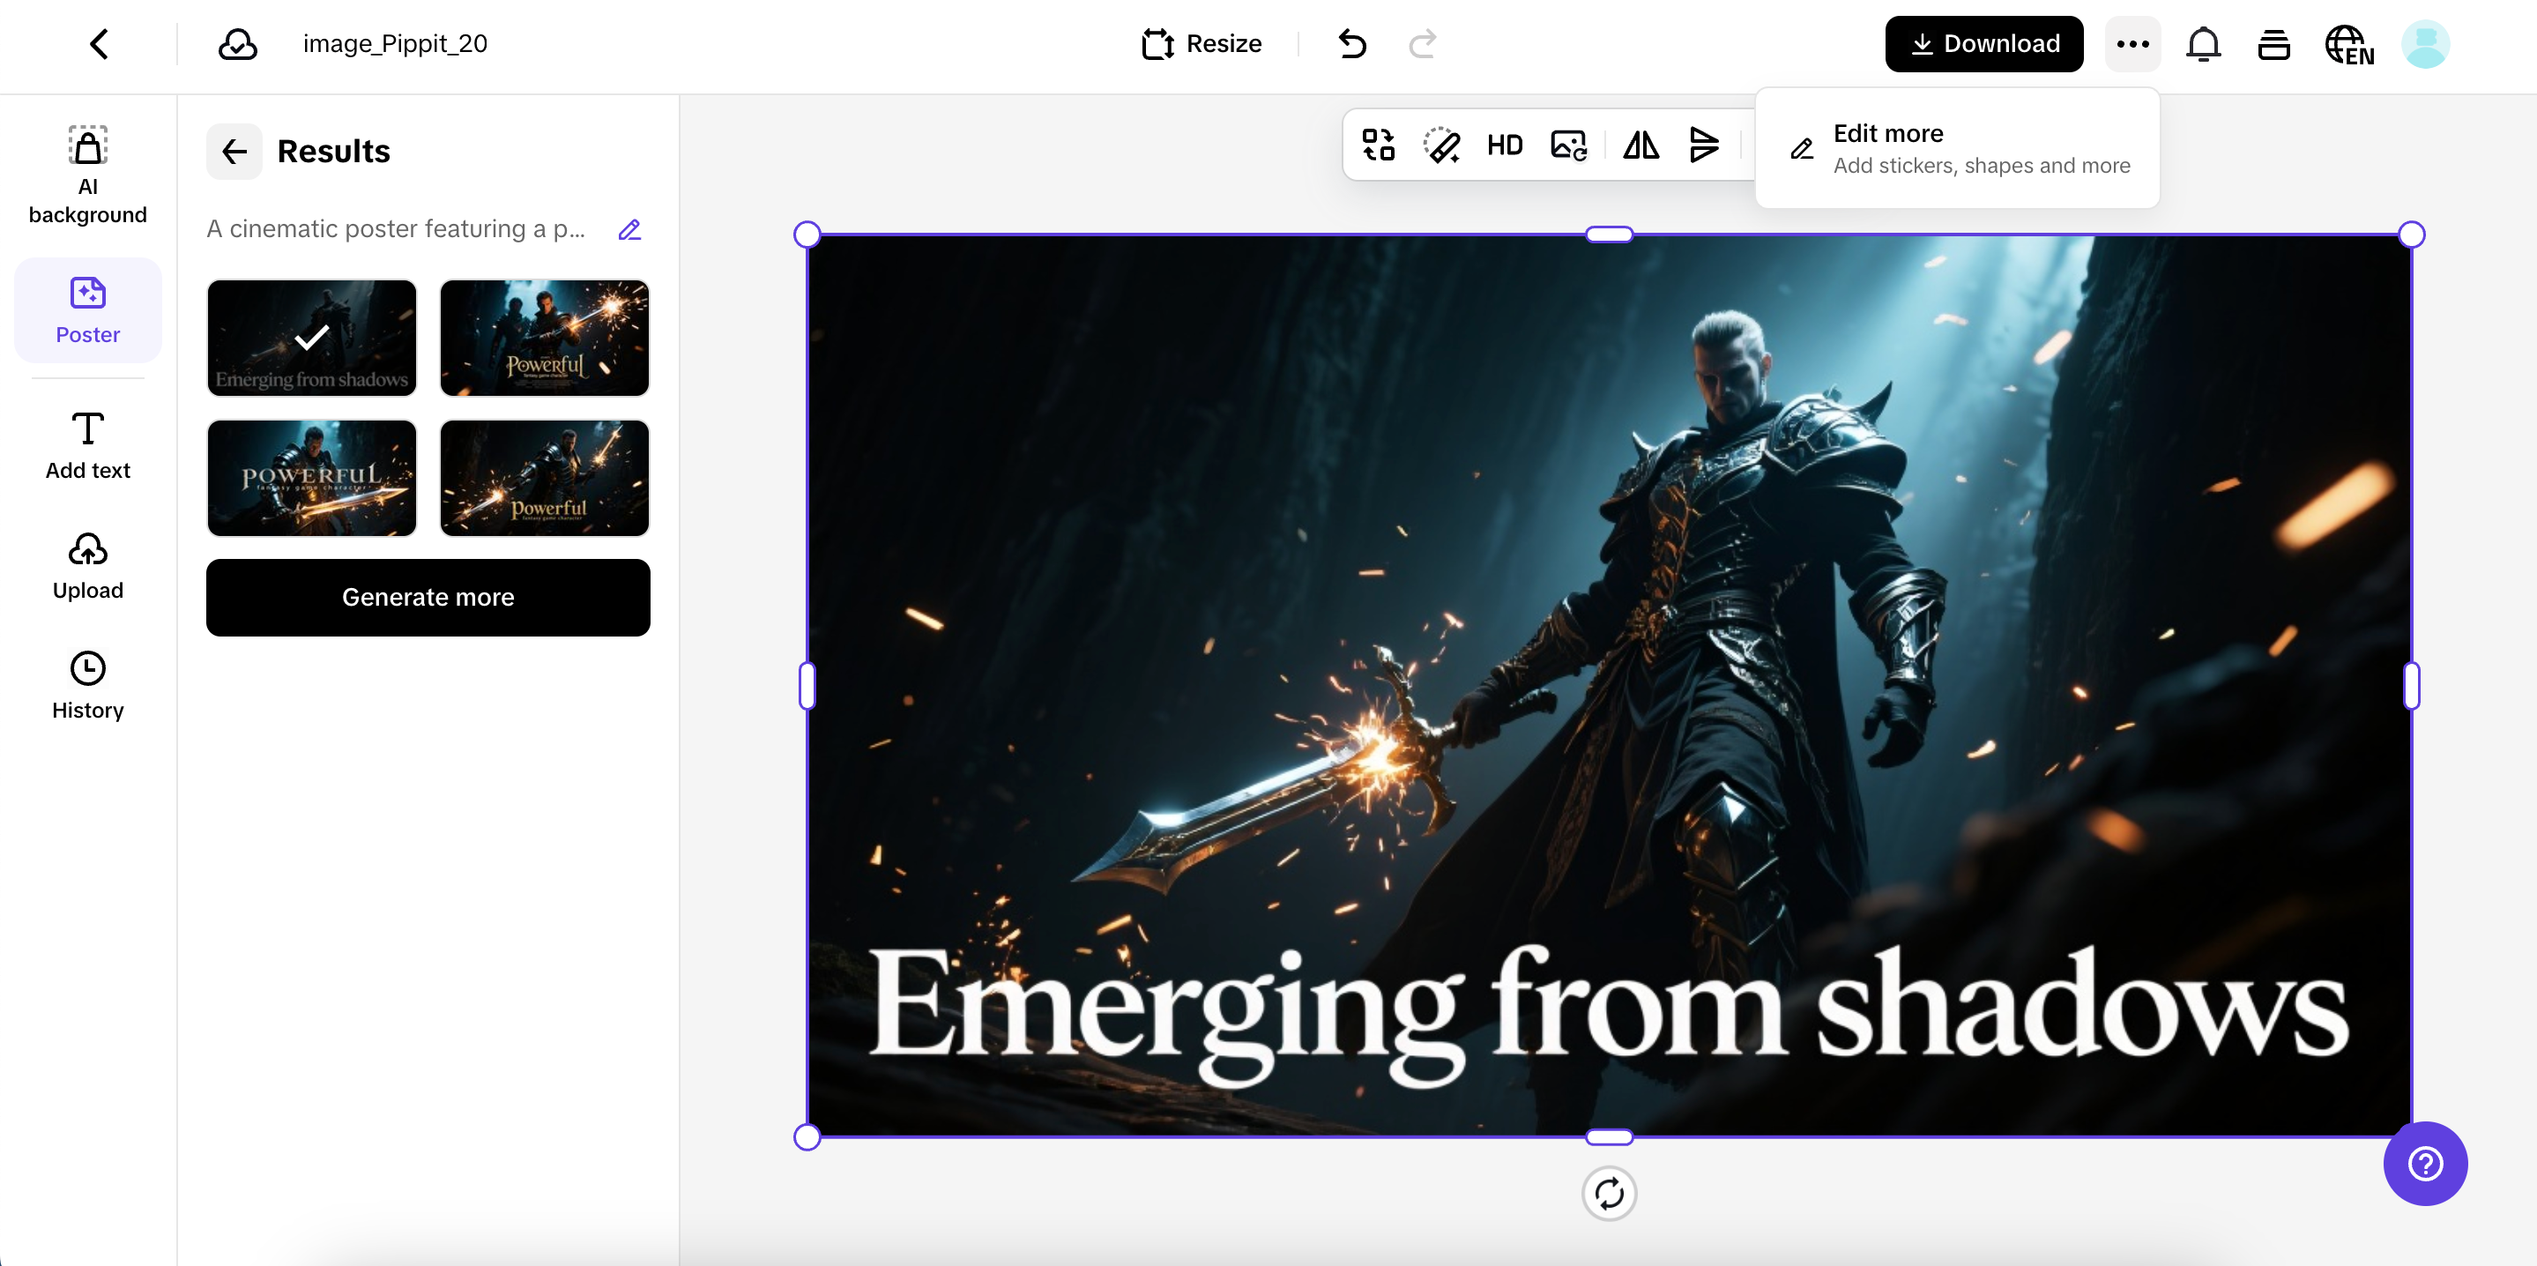Download the poster image
Viewport: 2537px width, 1266px height.
[x=1983, y=43]
